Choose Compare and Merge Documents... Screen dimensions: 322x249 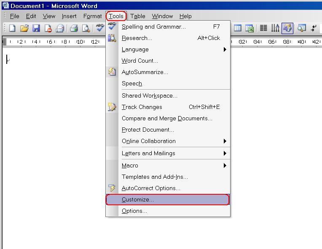pyautogui.click(x=168, y=118)
